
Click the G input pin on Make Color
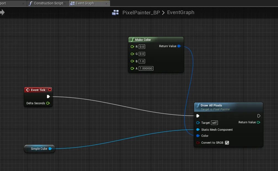click(132, 54)
